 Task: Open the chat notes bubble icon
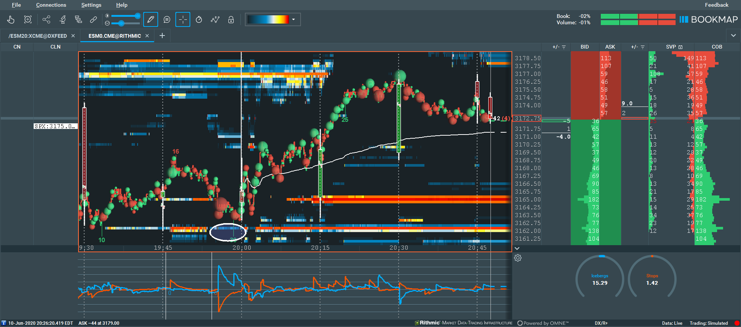(x=167, y=19)
